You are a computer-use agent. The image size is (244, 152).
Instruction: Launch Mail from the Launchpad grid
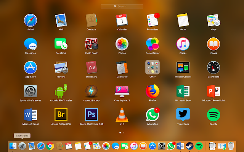[x=61, y=20]
